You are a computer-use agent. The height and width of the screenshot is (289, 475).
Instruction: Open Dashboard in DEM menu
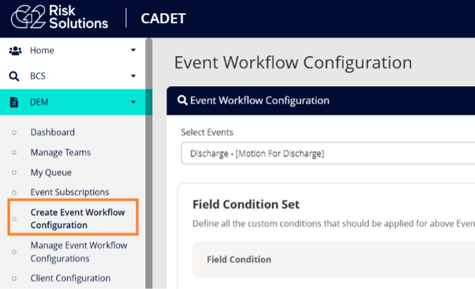pyautogui.click(x=53, y=132)
